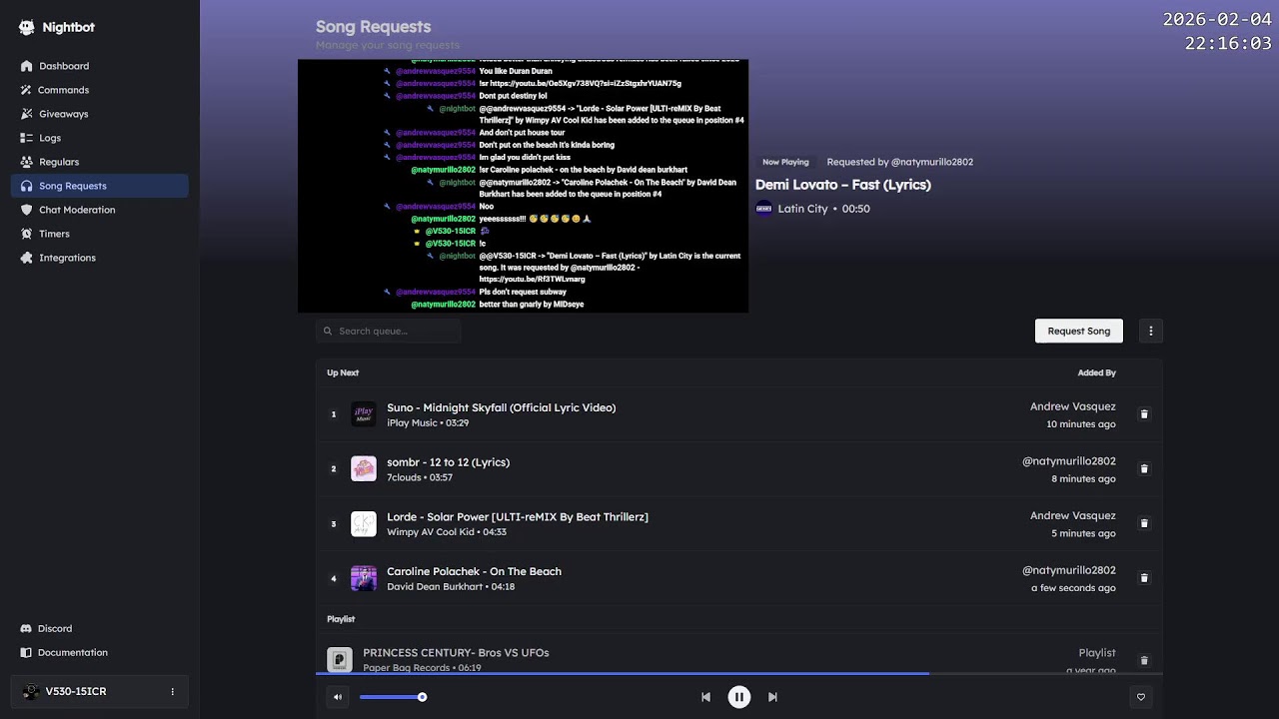This screenshot has height=719, width=1279.
Task: Click the V530-15ICR account avatar
Action: [31, 691]
